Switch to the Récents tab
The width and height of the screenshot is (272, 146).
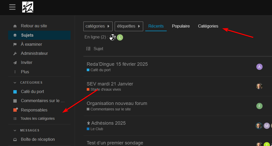tap(156, 26)
